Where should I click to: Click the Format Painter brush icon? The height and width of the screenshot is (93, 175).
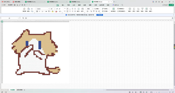tap(24, 9)
